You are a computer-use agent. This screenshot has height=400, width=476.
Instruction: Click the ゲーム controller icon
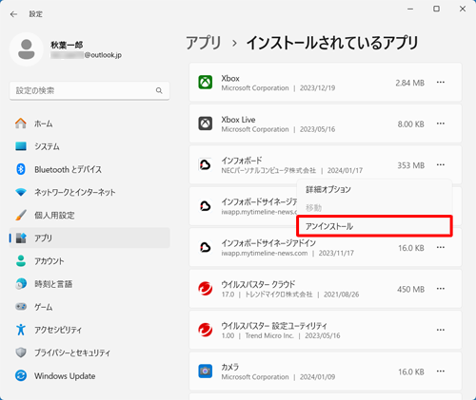point(21,306)
